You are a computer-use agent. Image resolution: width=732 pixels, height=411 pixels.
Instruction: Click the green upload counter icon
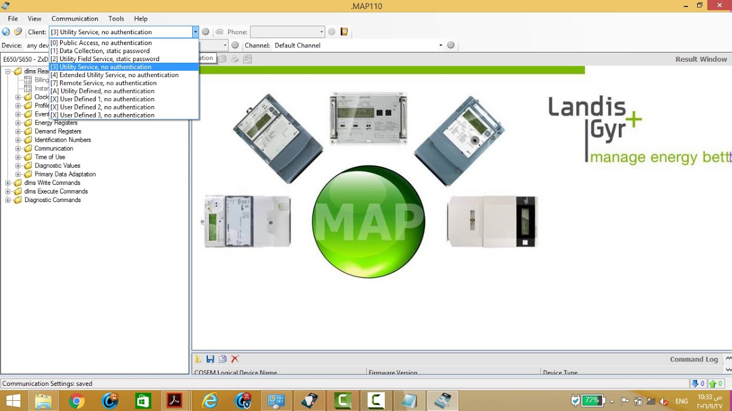[717, 384]
